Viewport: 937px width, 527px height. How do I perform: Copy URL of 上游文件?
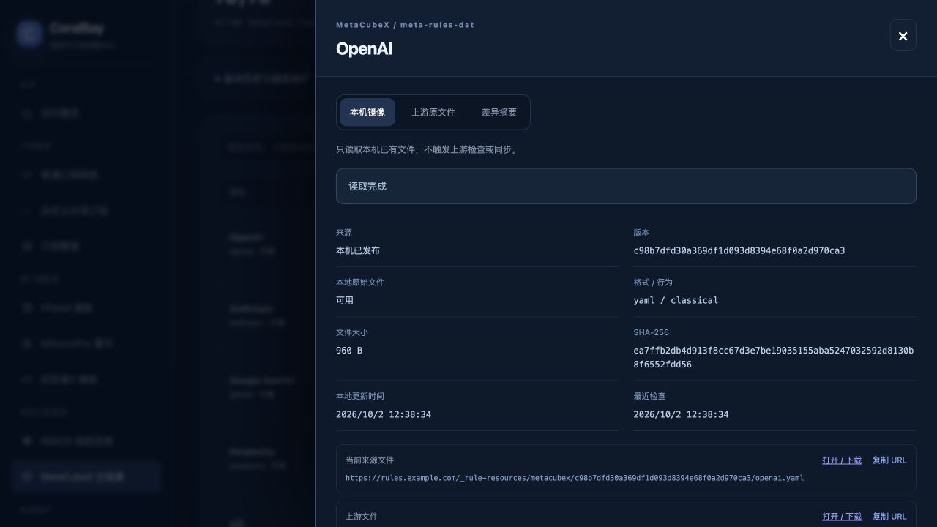click(x=889, y=517)
